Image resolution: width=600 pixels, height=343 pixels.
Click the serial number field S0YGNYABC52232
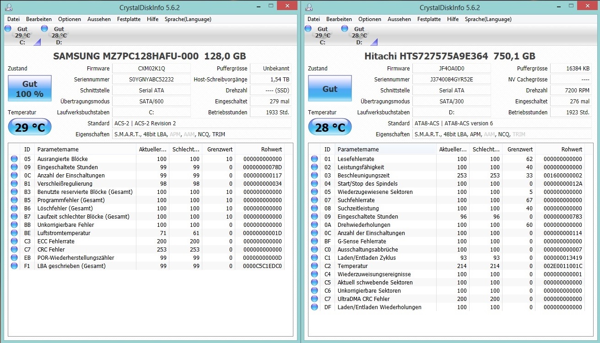[x=151, y=80]
